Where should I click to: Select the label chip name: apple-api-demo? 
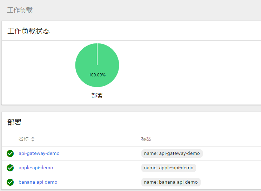(x=169, y=168)
